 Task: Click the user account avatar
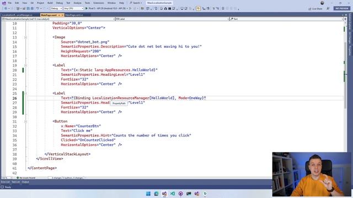(x=322, y=3)
